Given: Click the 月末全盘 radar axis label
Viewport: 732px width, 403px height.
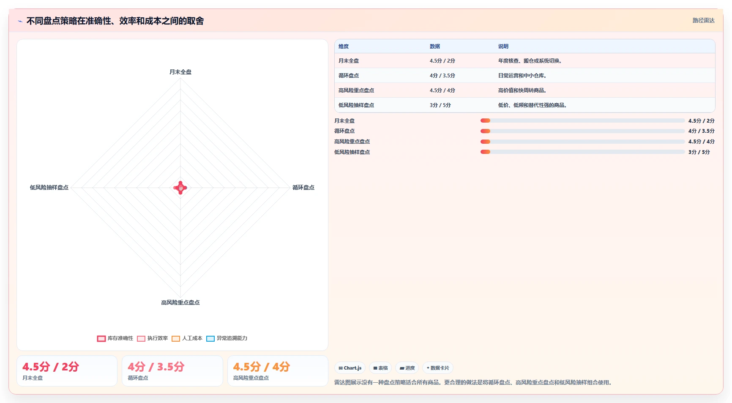Looking at the screenshot, I should click(x=180, y=72).
